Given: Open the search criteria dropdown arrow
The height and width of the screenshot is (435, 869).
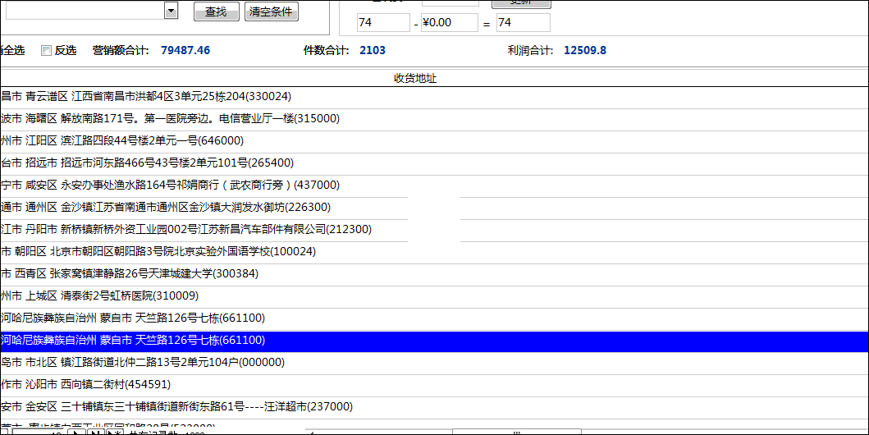Looking at the screenshot, I should (x=171, y=10).
